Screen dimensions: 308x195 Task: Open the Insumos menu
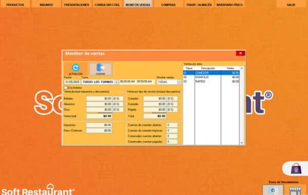pyautogui.click(x=46, y=5)
